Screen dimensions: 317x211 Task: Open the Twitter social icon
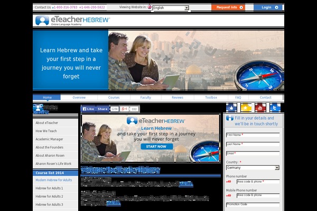pyautogui.click(x=275, y=108)
